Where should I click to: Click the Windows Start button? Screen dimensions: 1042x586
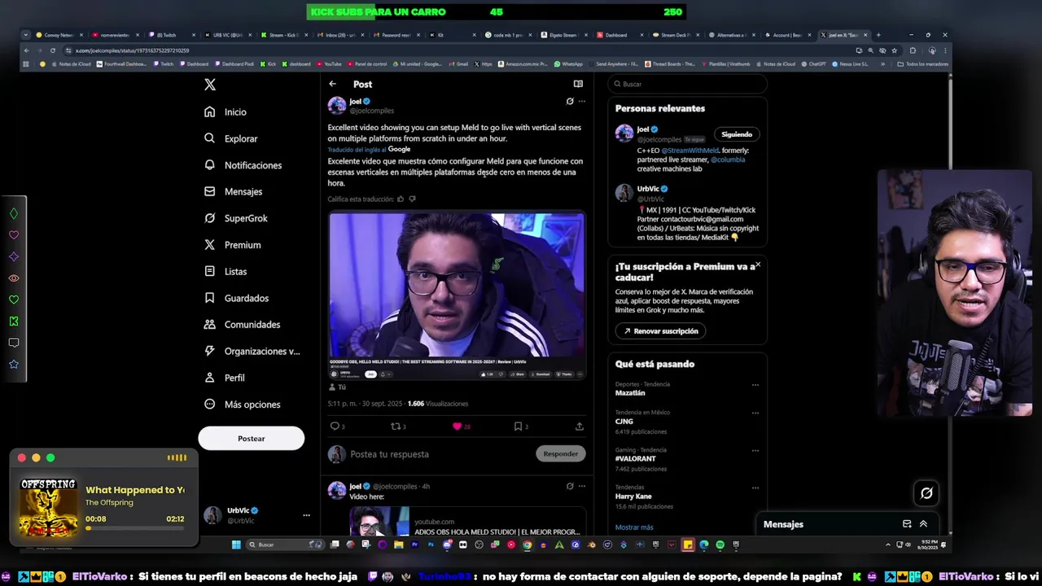pyautogui.click(x=236, y=545)
